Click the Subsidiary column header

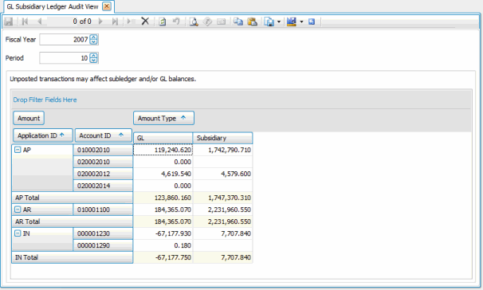click(222, 138)
